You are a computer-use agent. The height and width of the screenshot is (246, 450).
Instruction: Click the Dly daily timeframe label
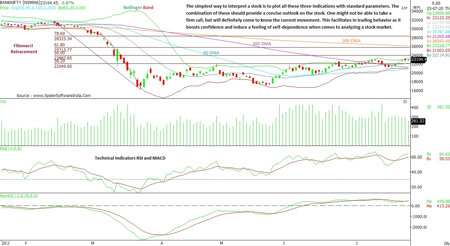[x=447, y=243]
